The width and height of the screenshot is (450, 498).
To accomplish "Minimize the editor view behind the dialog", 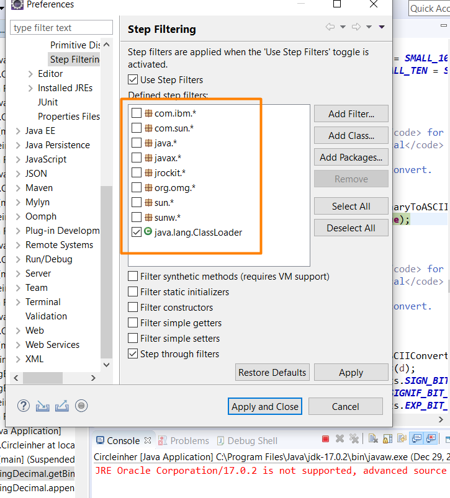I will pyautogui.click(x=444, y=25).
